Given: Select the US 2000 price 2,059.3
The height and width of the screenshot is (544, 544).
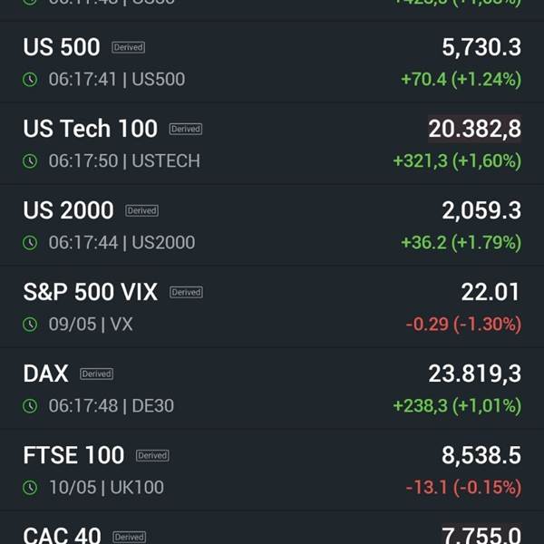Looking at the screenshot, I should [x=481, y=210].
